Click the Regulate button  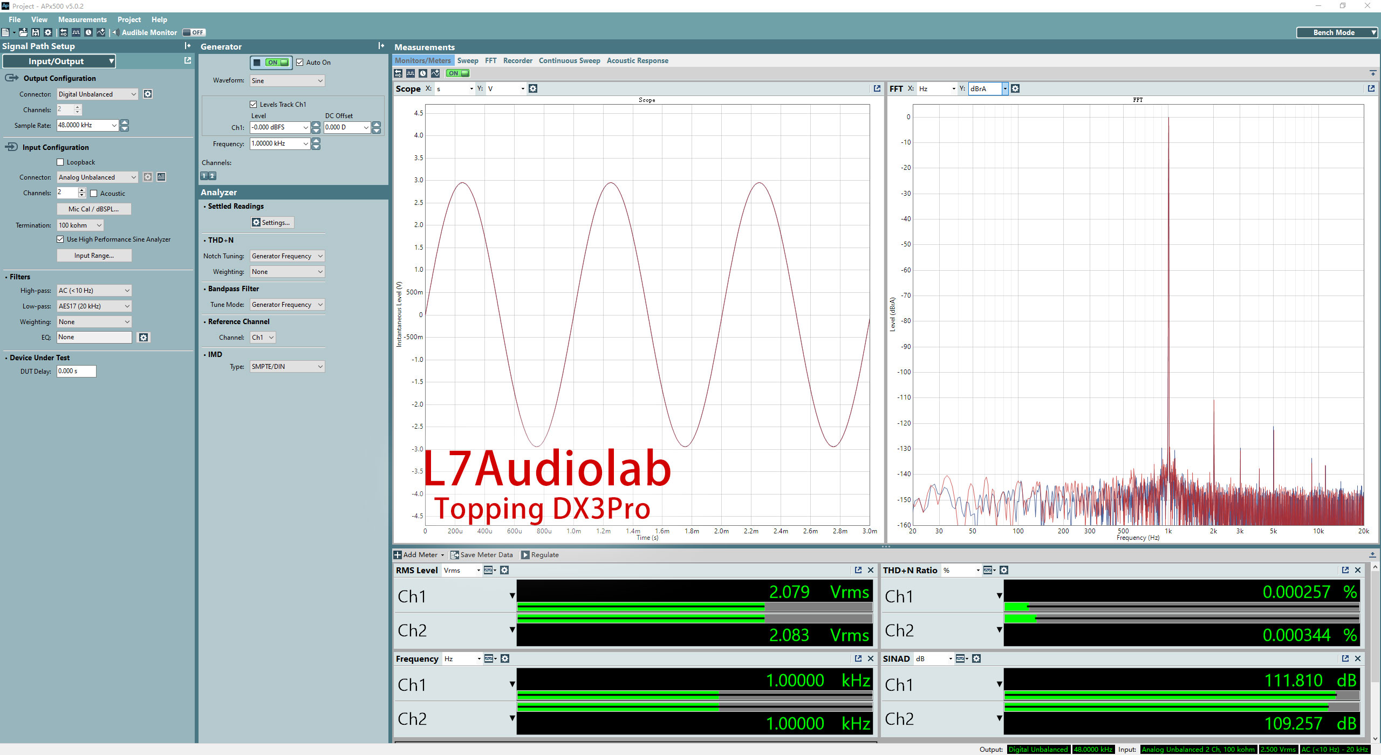[540, 555]
